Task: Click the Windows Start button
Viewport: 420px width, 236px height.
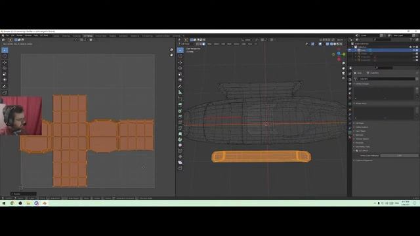Action: 4,203
